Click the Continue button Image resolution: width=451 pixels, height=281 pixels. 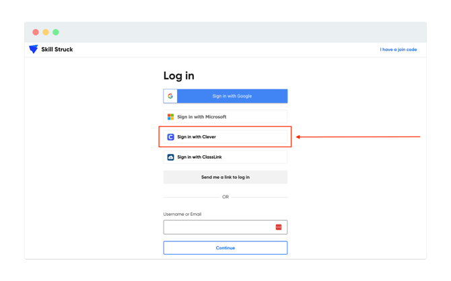click(225, 247)
